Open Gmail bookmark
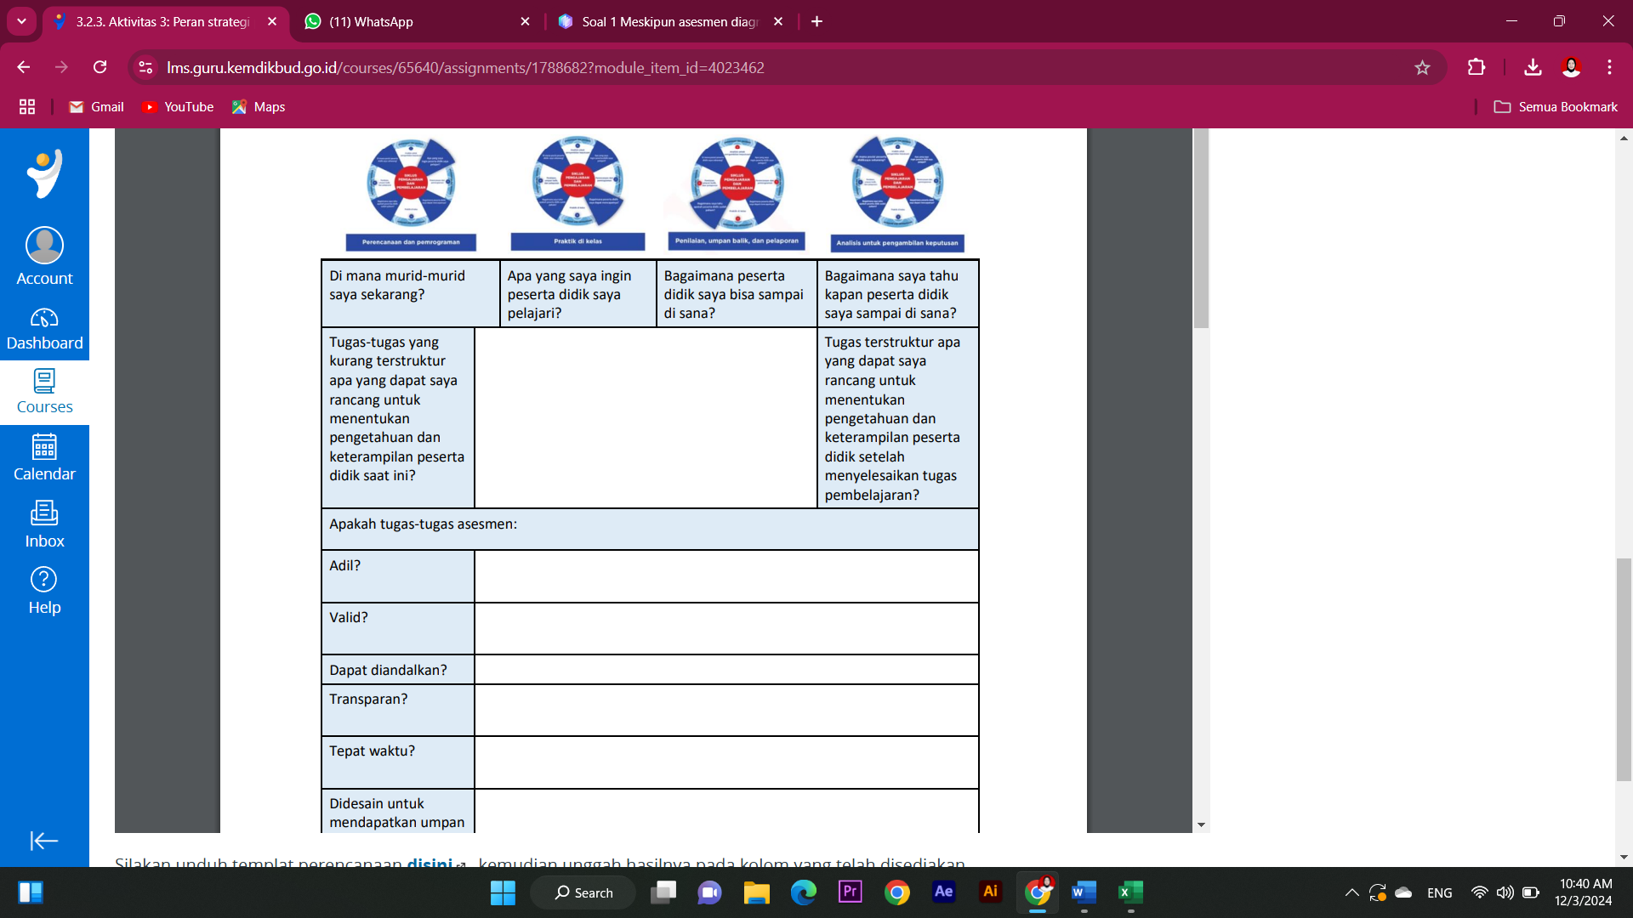The image size is (1633, 918). pos(96,106)
